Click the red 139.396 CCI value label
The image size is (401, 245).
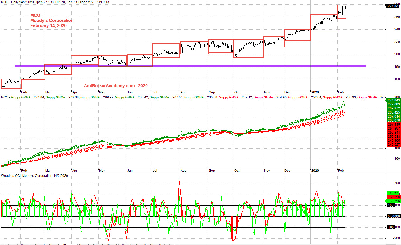coord(394,197)
